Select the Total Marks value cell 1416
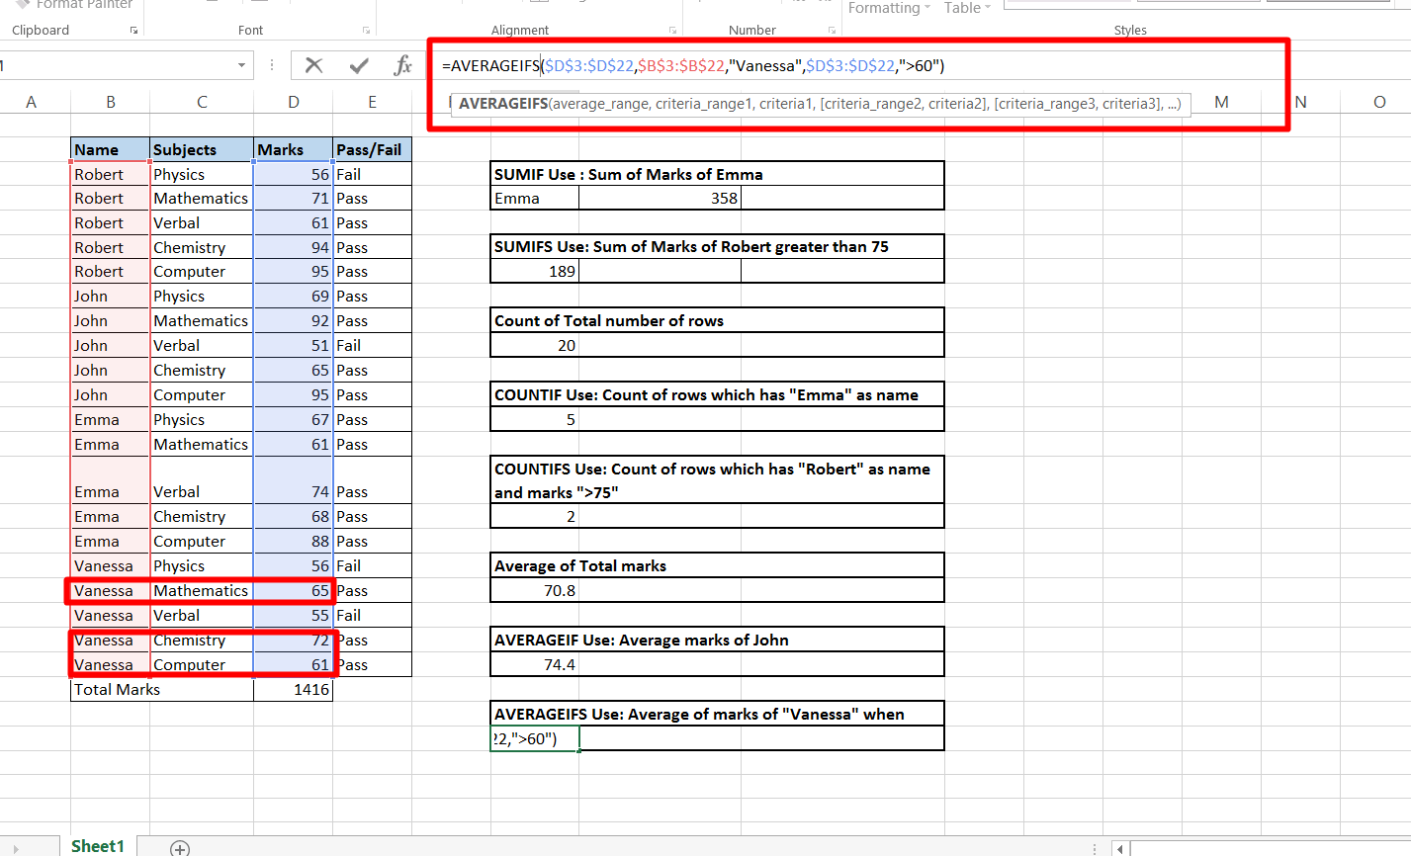Viewport: 1411px width, 856px height. [293, 690]
